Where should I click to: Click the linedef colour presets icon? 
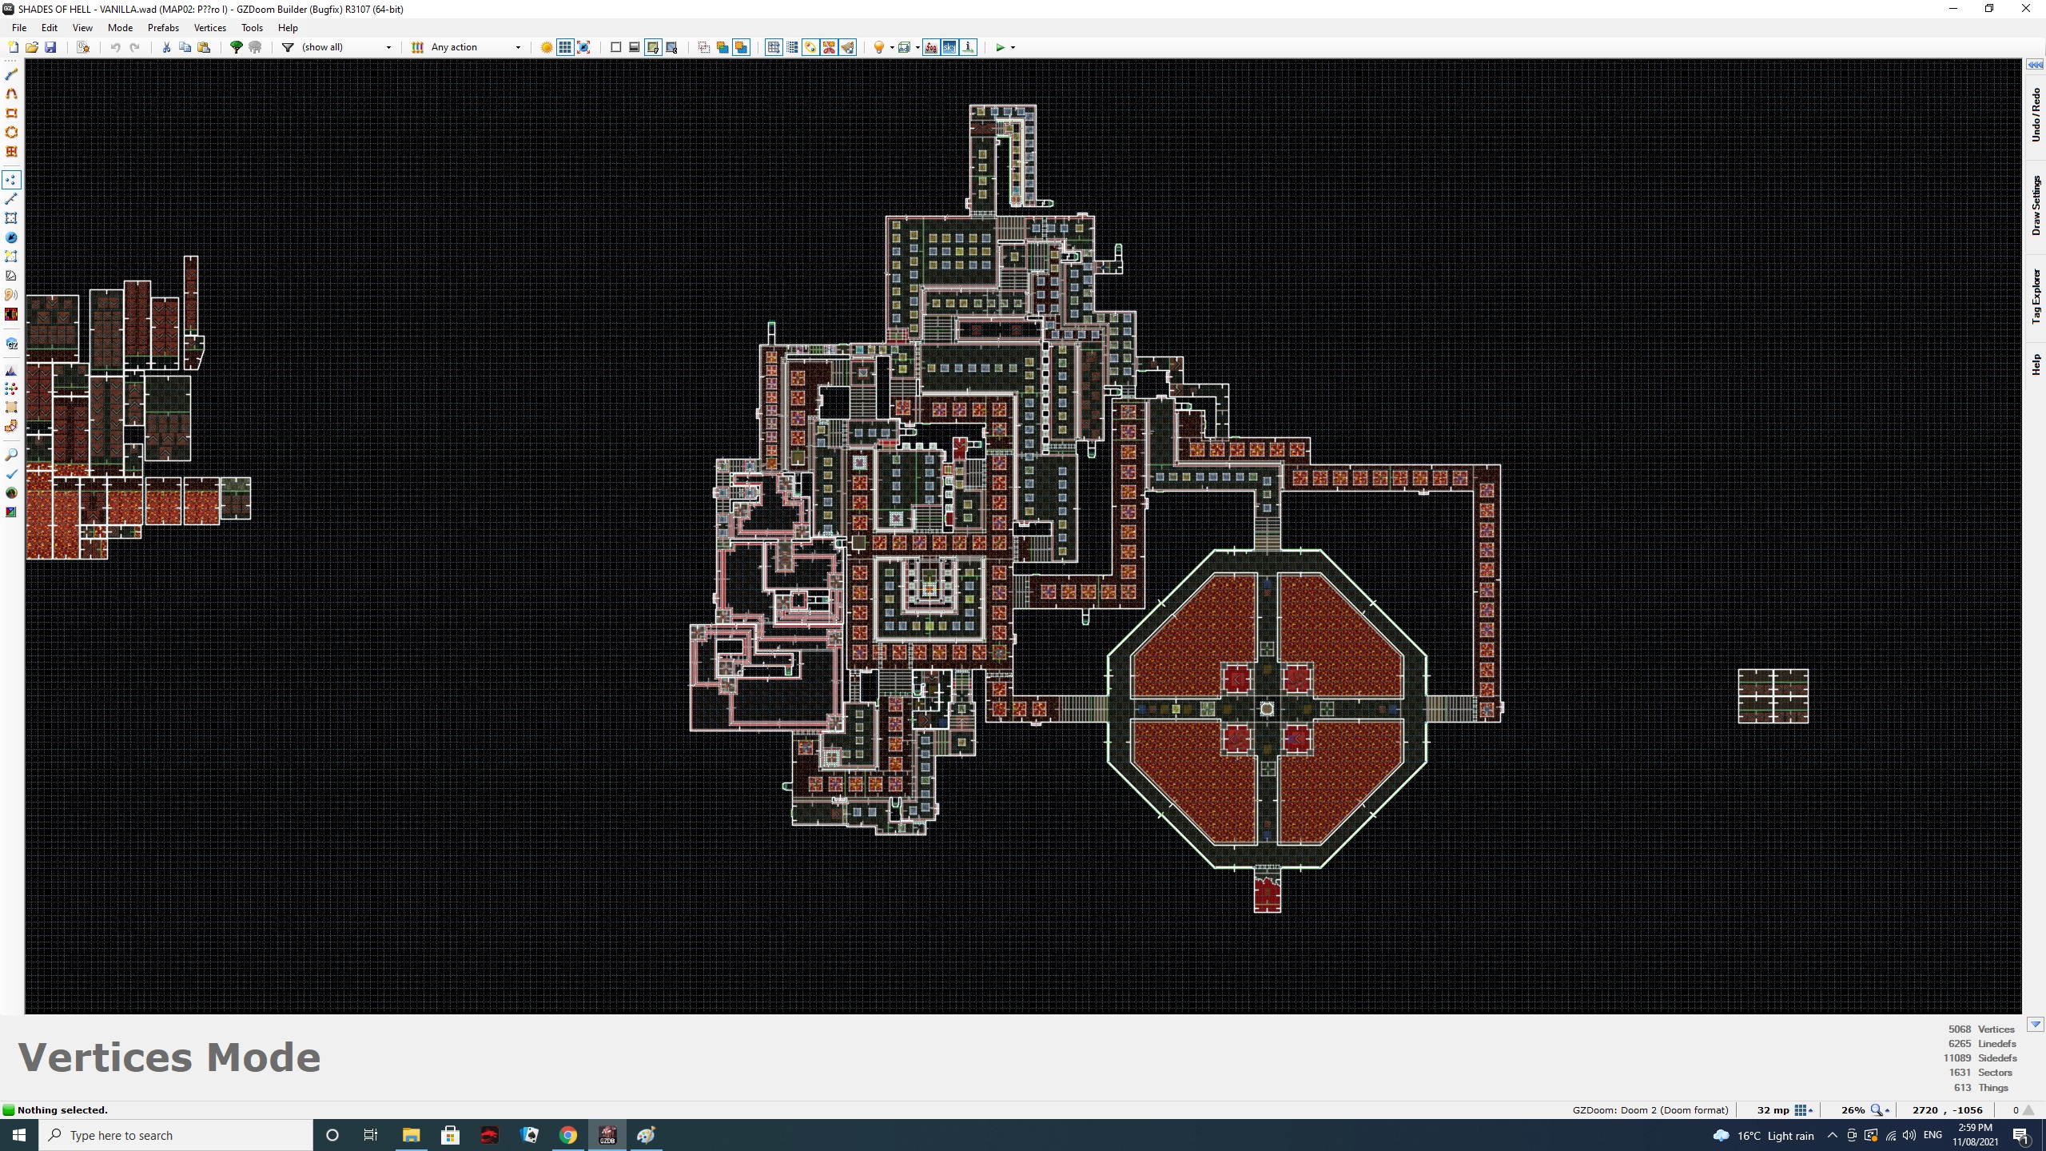pyautogui.click(x=417, y=47)
